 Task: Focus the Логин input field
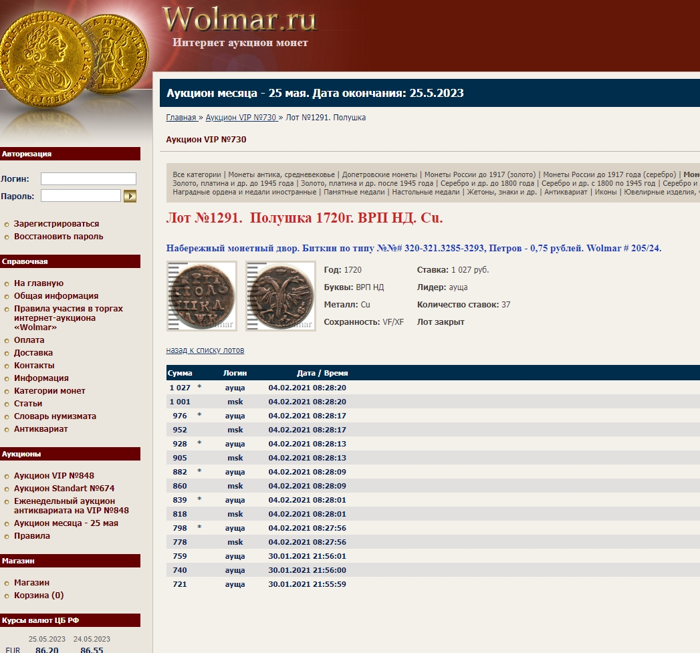coord(88,178)
